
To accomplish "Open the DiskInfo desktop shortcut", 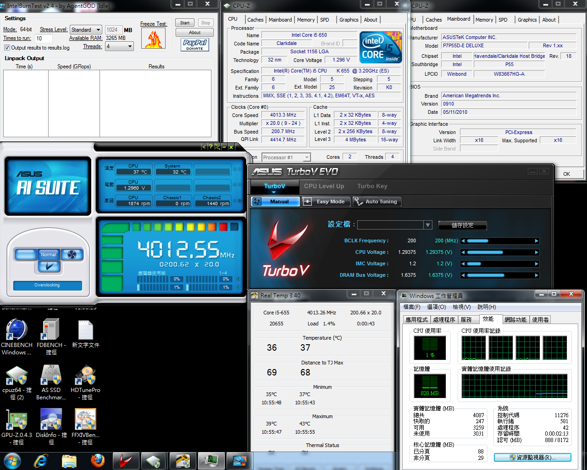I will click(51, 427).
